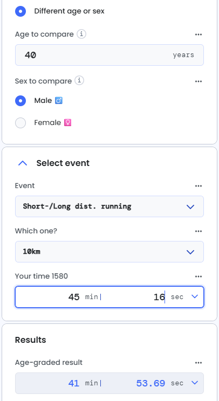Select the Male radio option
This screenshot has height=401, width=219.
pyautogui.click(x=20, y=101)
